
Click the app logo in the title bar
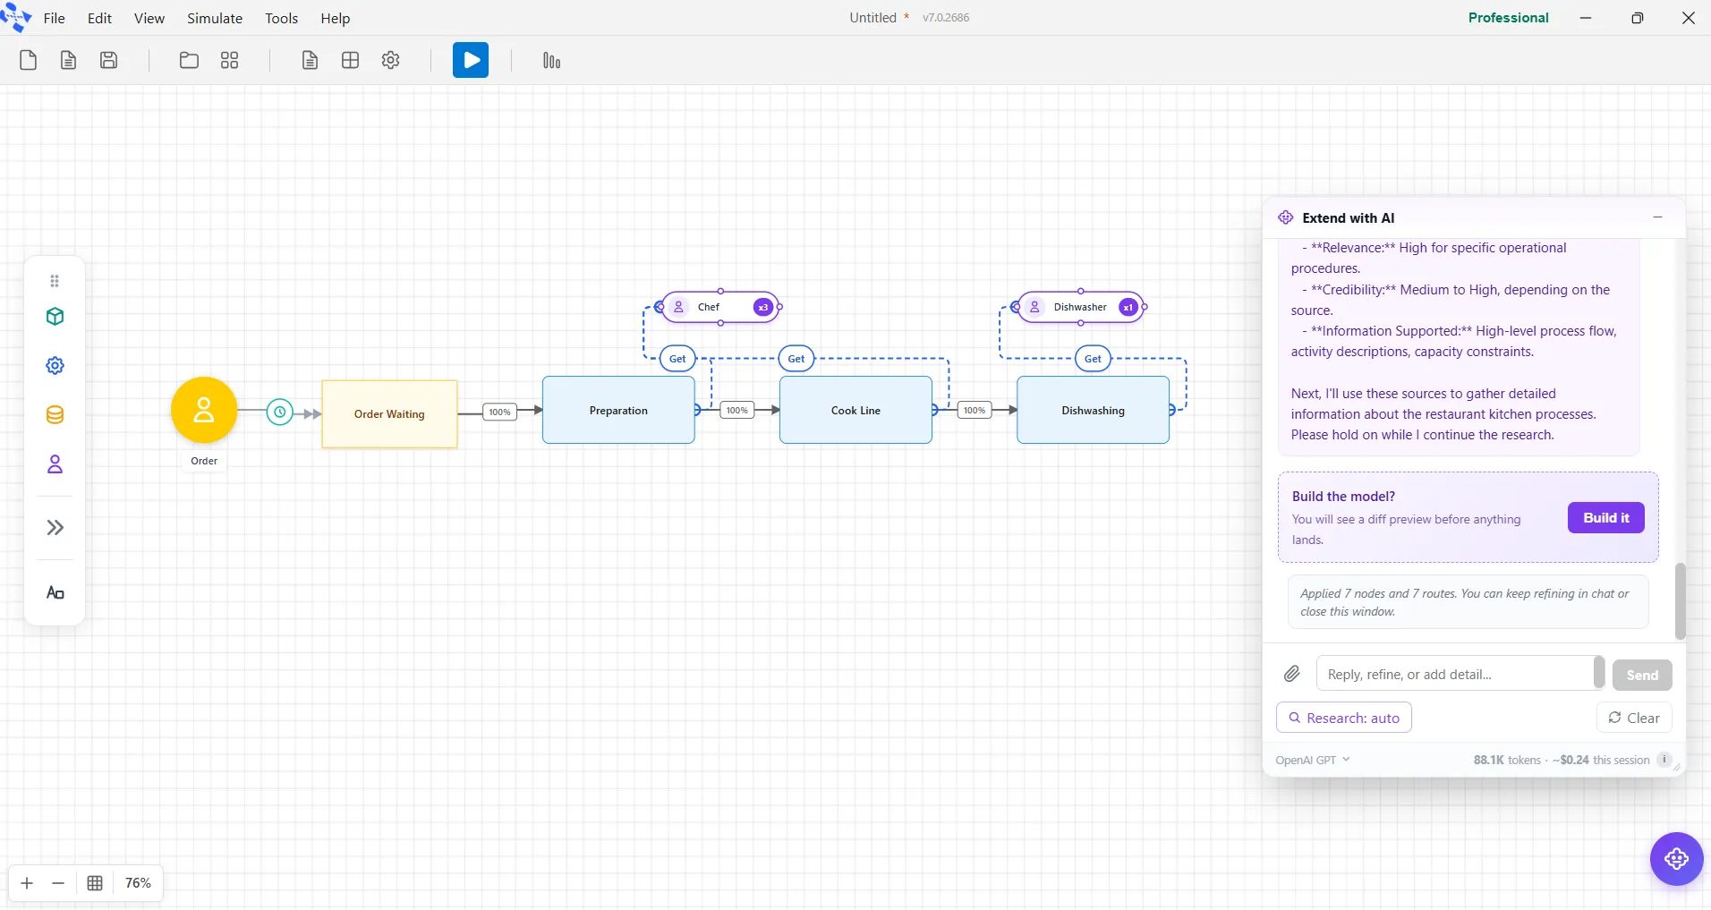point(16,16)
